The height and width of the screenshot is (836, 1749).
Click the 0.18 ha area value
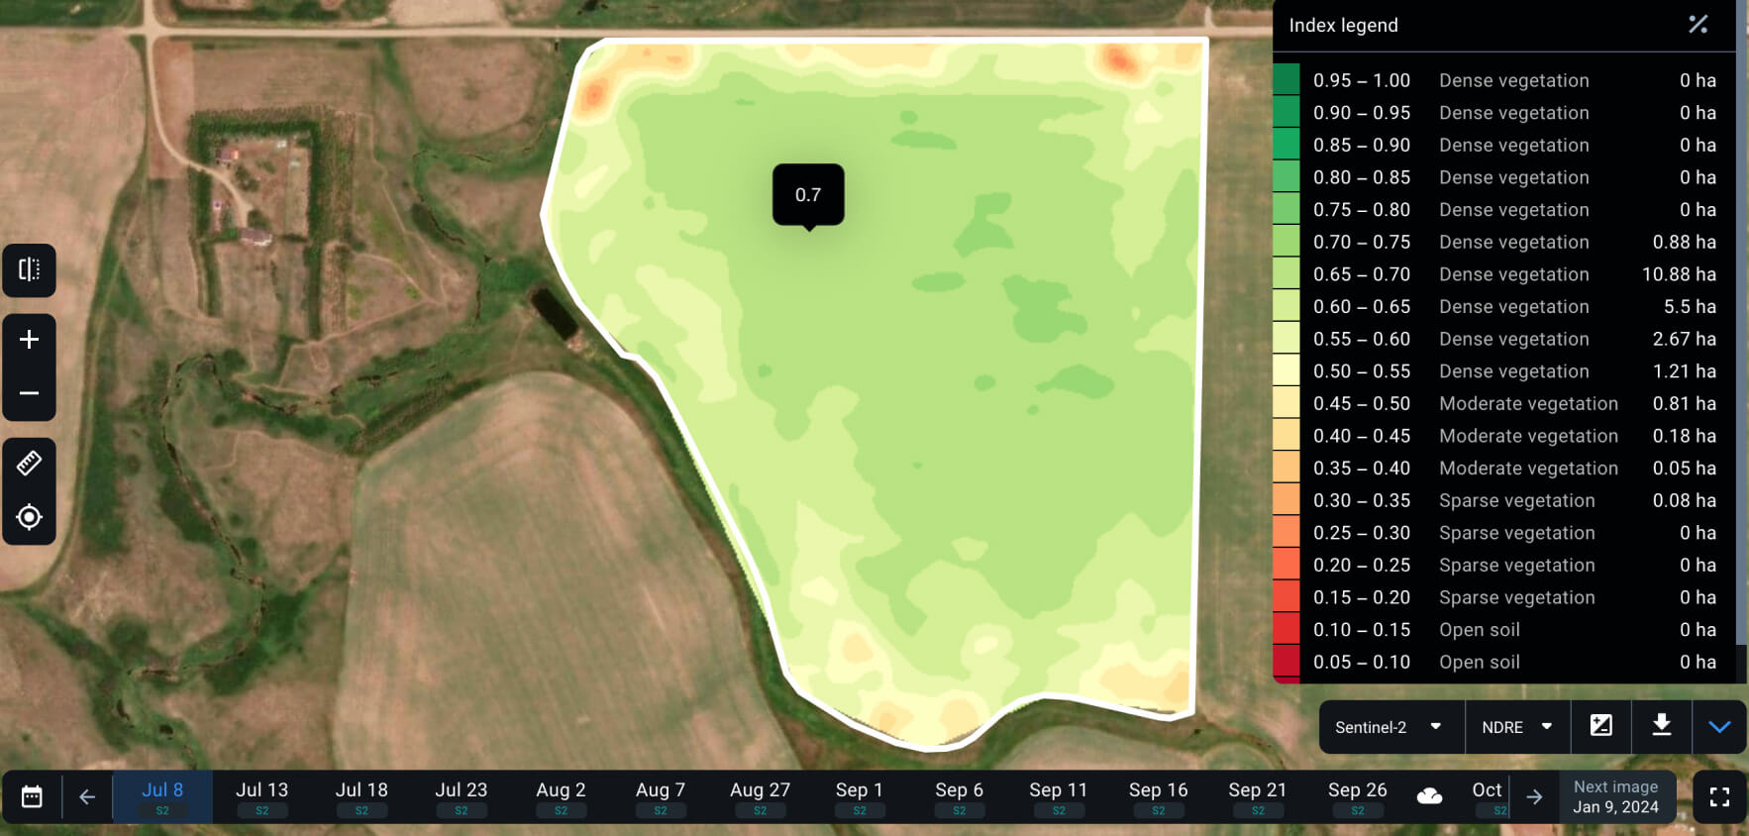click(1684, 436)
